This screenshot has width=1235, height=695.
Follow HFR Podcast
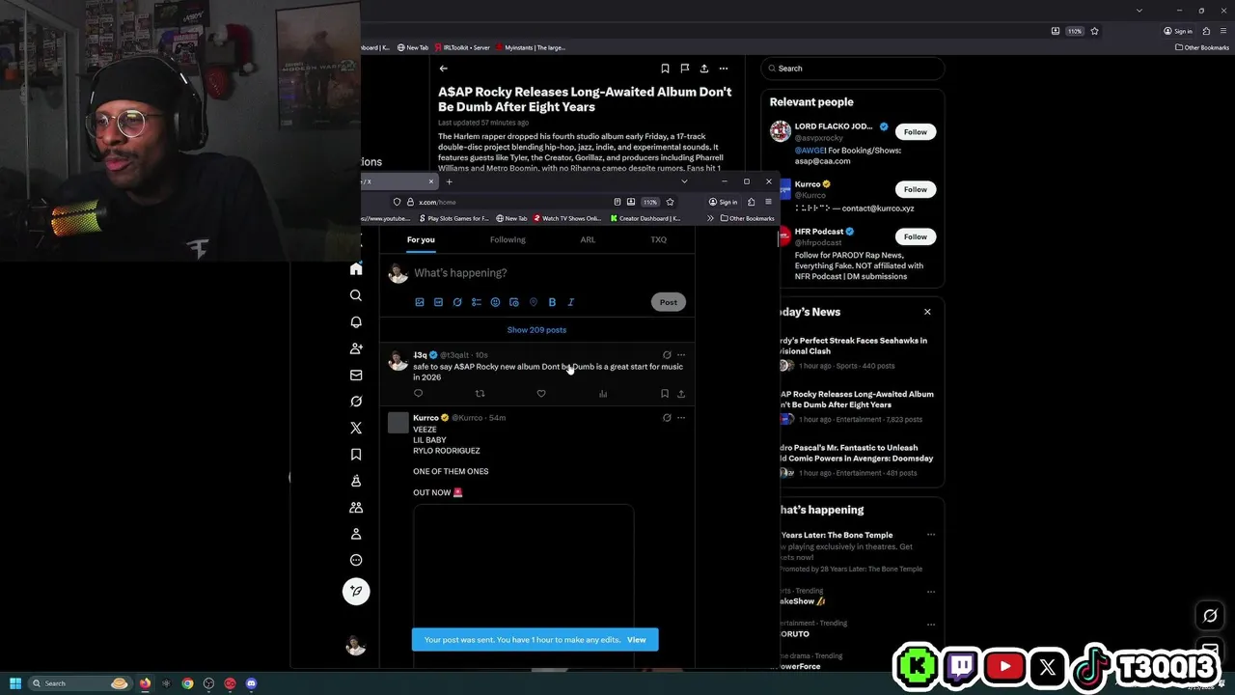[915, 236]
